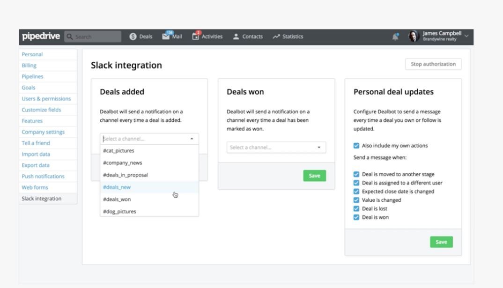503x288 pixels.
Task: Click the Personal deal updates heading
Action: (393, 92)
